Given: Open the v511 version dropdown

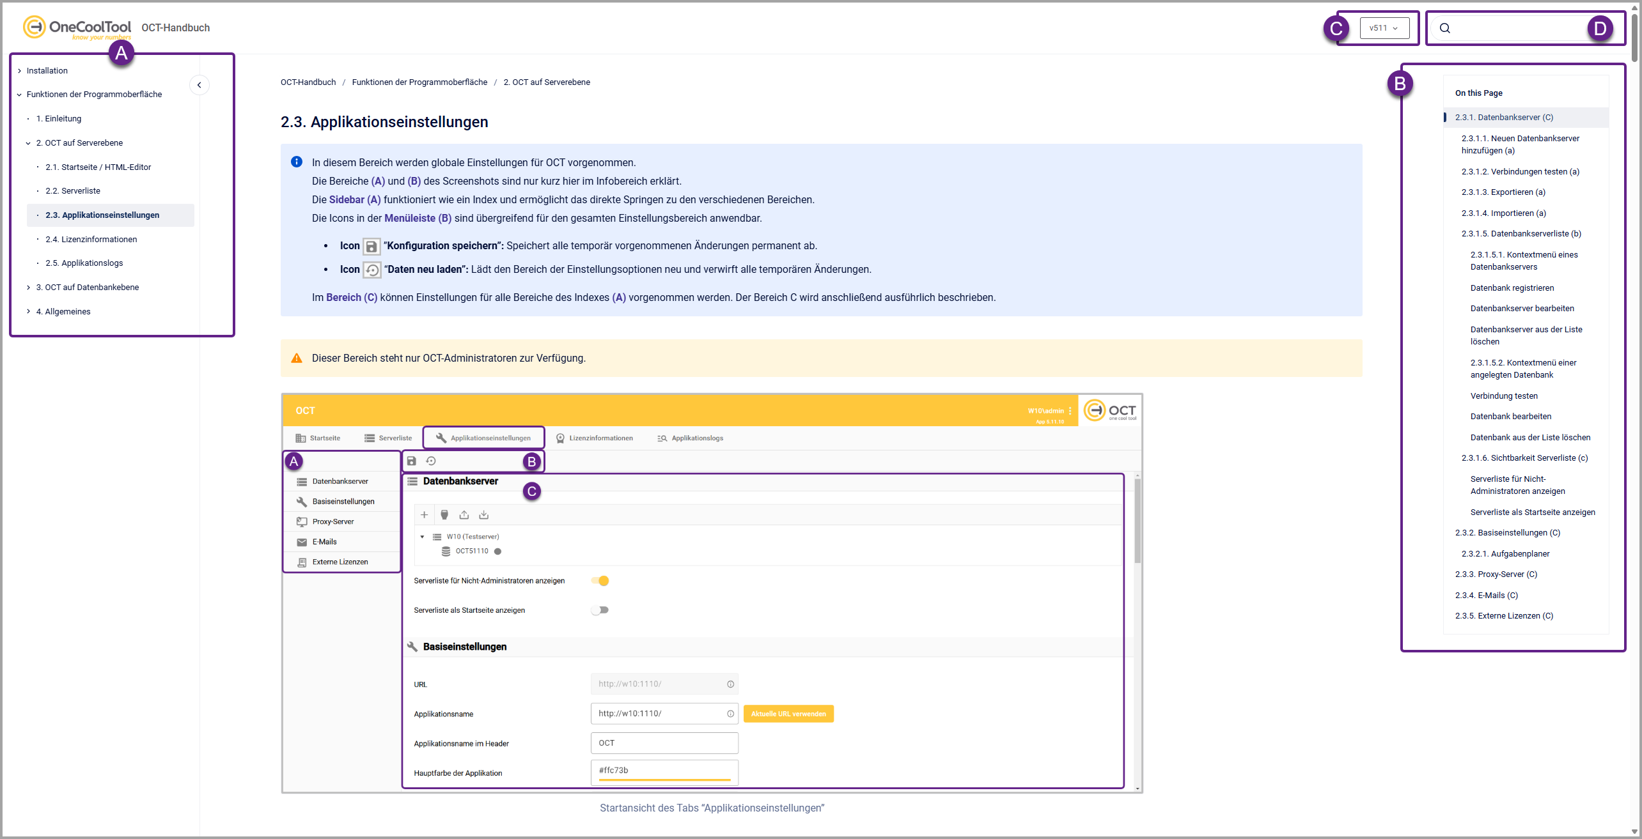Looking at the screenshot, I should point(1384,28).
